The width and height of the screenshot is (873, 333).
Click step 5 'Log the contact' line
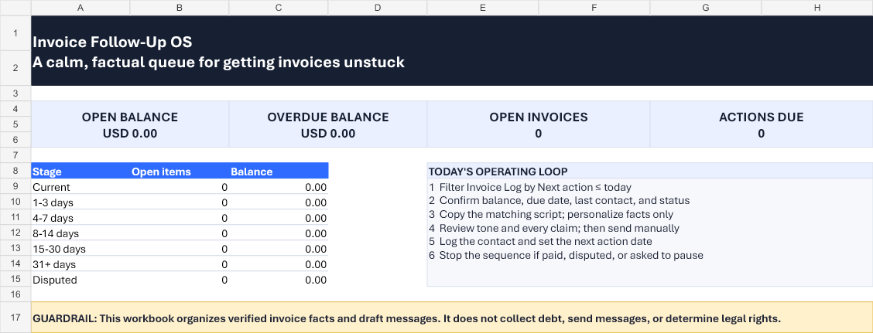point(541,242)
